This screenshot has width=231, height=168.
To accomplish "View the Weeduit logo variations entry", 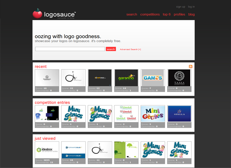I will [126, 114].
